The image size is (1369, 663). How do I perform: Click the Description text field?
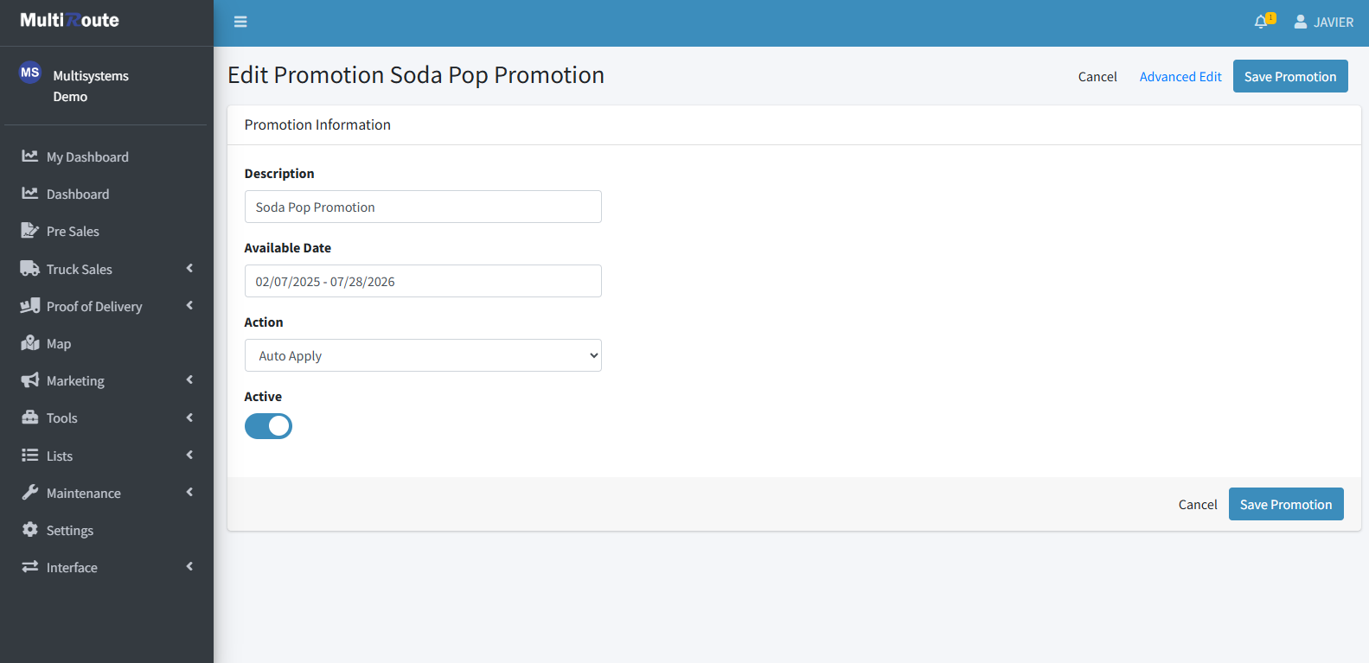(x=423, y=207)
